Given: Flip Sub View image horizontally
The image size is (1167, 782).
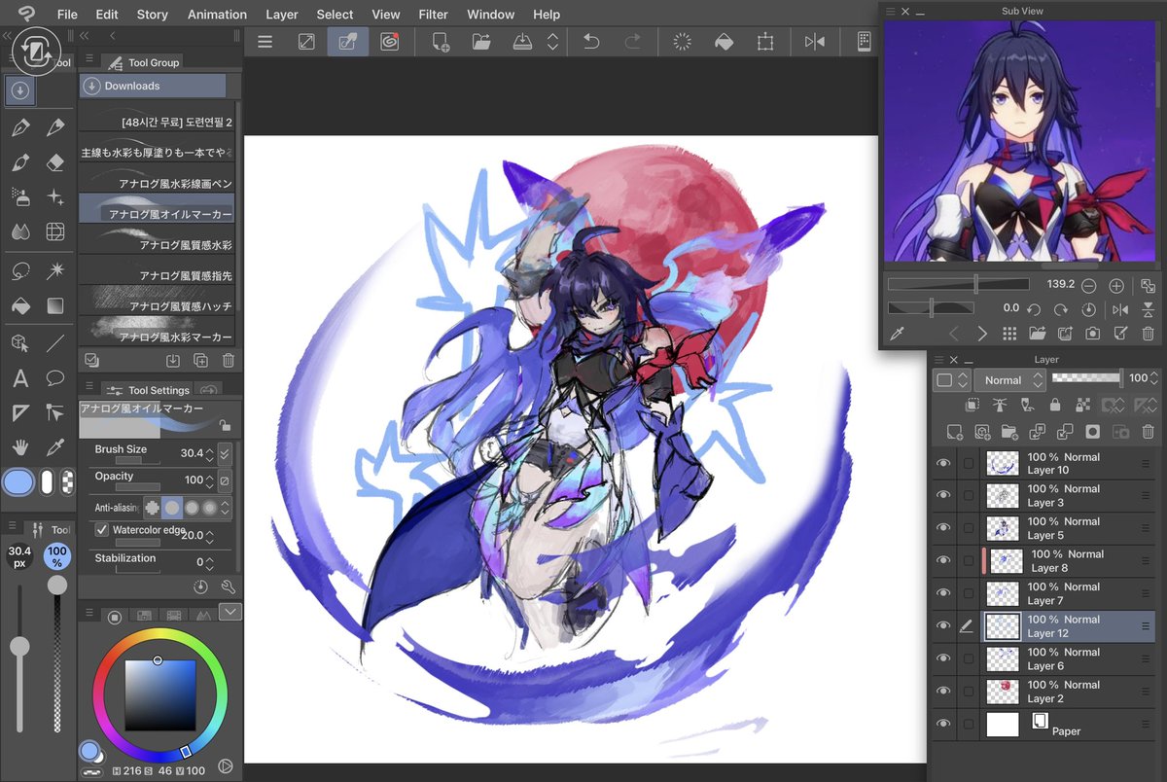Looking at the screenshot, I should pyautogui.click(x=1119, y=309).
